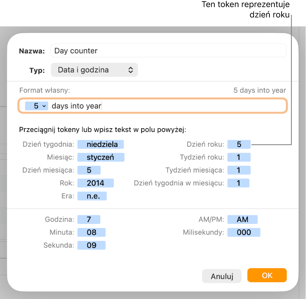
Task: Select the Rok token 2014
Action: (96, 183)
